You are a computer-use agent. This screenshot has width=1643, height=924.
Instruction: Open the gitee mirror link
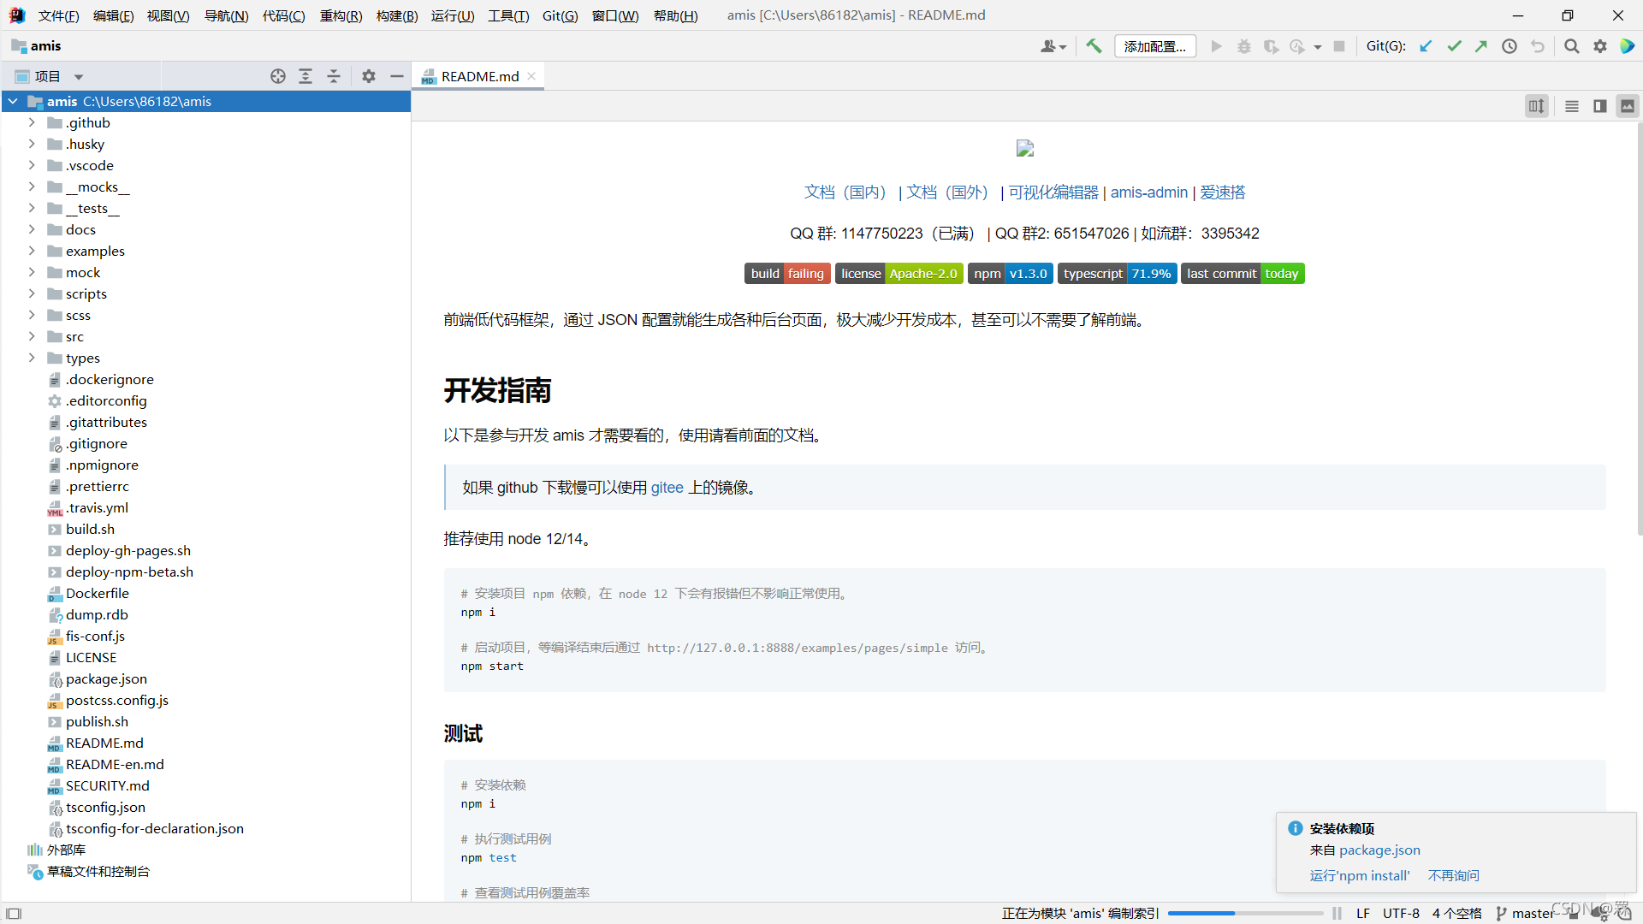tap(667, 488)
